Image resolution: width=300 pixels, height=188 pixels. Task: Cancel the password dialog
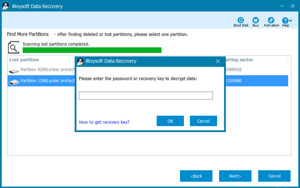coord(203,121)
